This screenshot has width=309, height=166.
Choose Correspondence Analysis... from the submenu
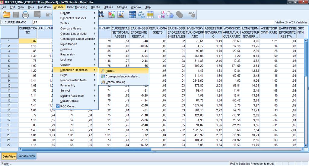pyautogui.click(x=124, y=77)
